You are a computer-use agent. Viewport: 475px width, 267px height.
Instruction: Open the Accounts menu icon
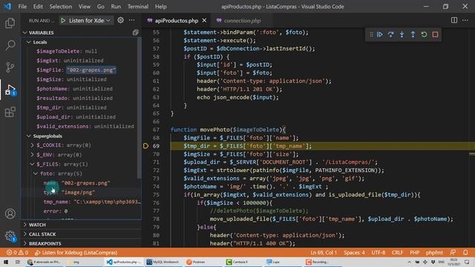(10, 214)
